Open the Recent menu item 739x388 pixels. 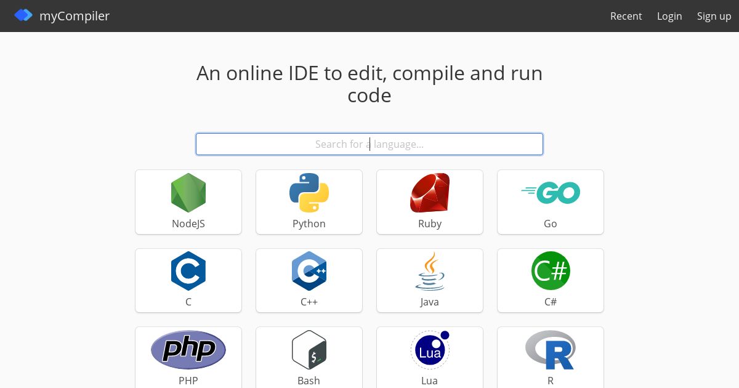(x=626, y=16)
